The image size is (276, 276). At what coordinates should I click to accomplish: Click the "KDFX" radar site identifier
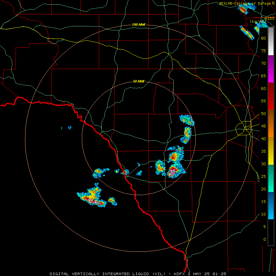pos(180,274)
